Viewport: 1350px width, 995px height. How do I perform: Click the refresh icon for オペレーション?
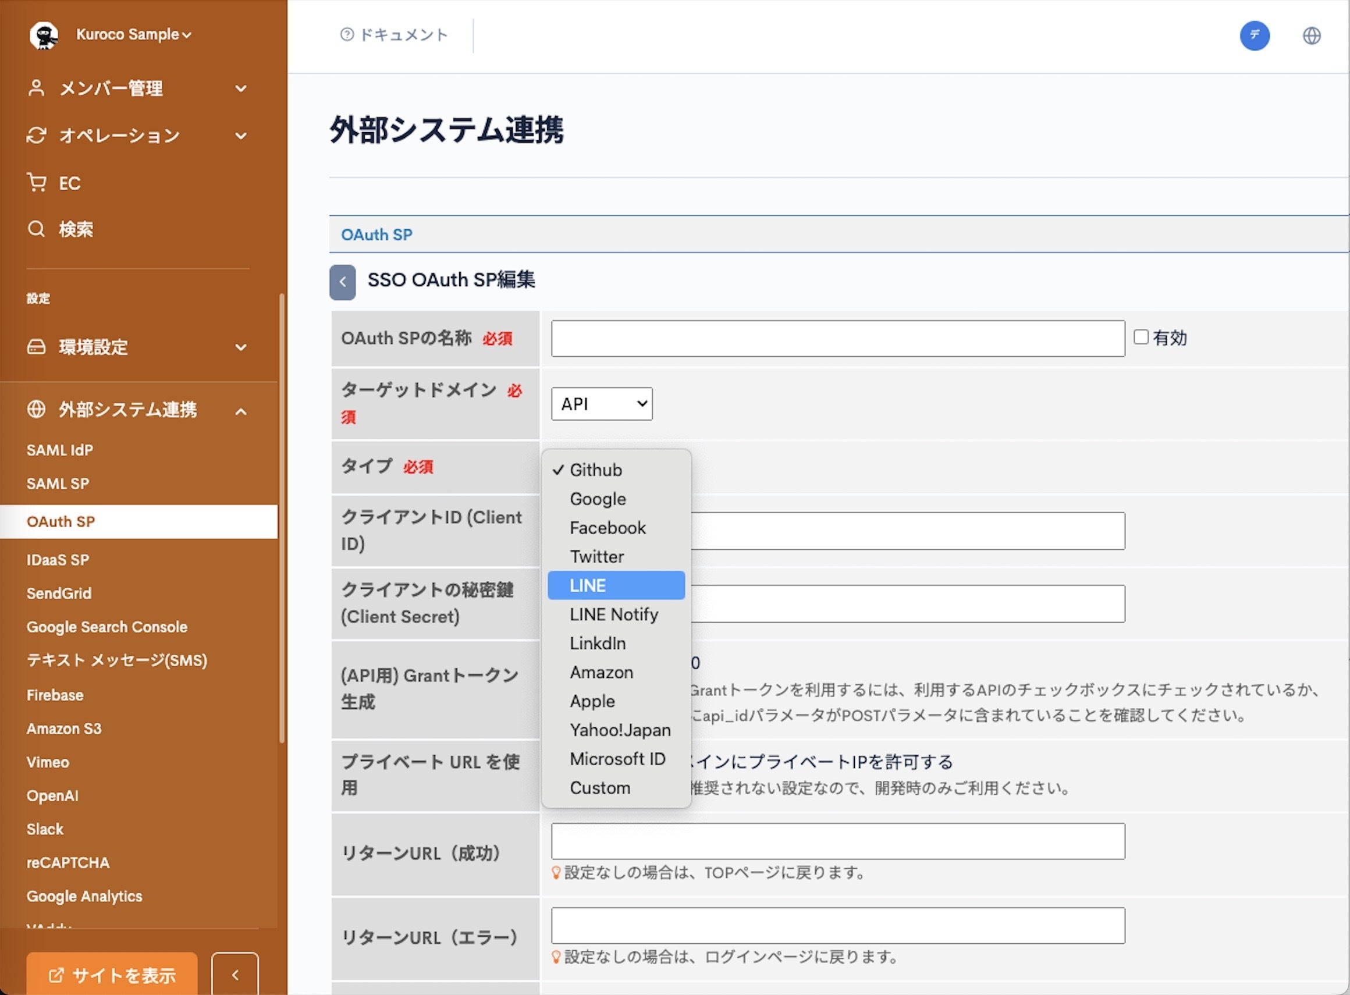[36, 136]
